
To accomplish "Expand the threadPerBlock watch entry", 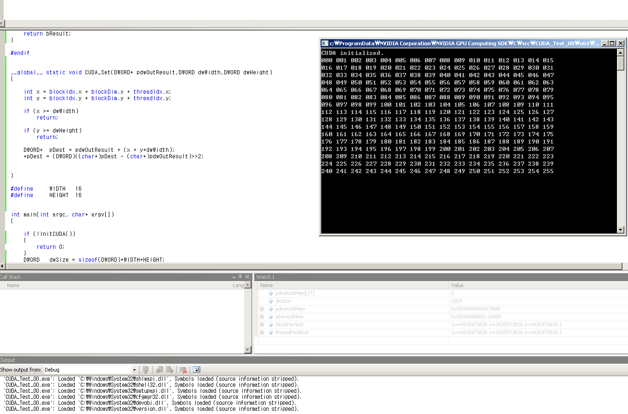I will coord(262,333).
